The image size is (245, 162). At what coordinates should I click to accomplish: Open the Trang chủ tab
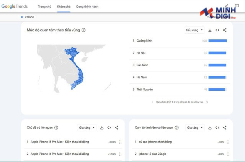[x=44, y=7]
